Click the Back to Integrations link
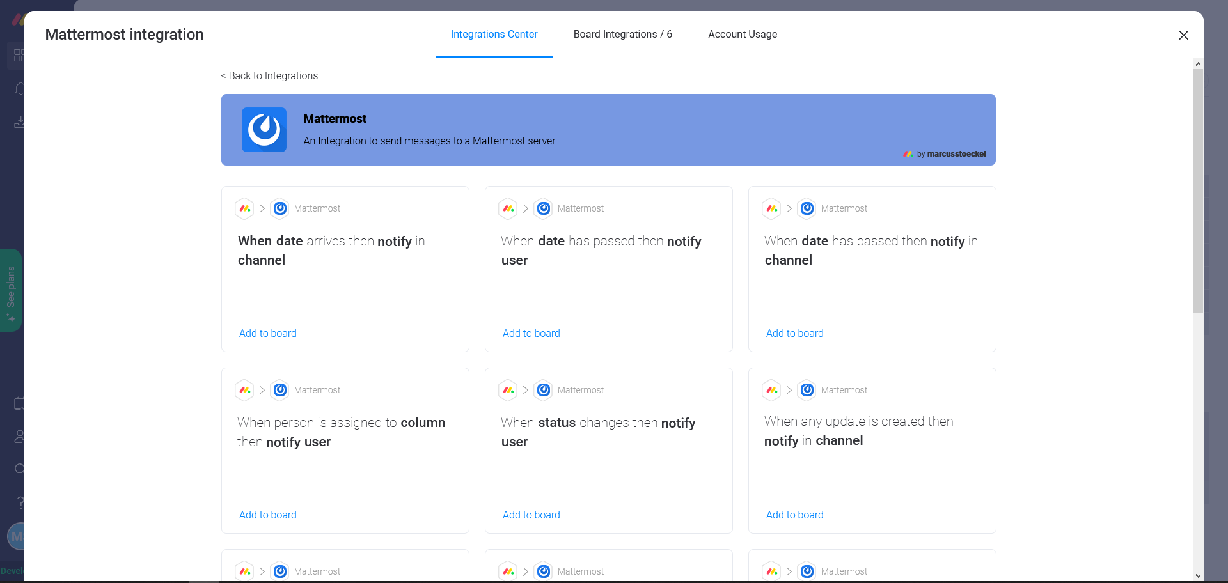1228x583 pixels. (x=269, y=75)
